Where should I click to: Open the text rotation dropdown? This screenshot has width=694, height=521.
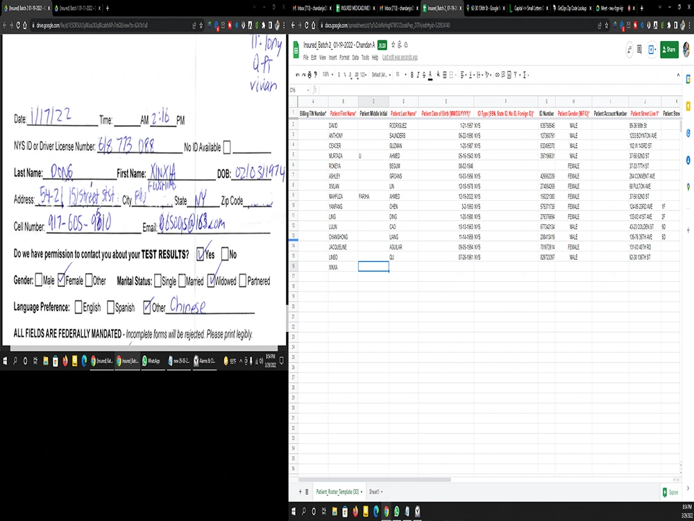pyautogui.click(x=488, y=75)
